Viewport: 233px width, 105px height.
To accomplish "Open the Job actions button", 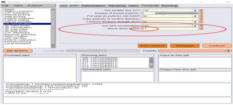I will tap(17, 51).
